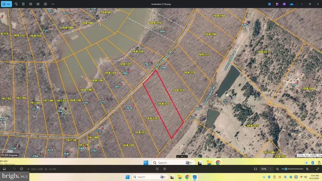Open Task View on the taskbar
Image resolution: width=322 pixels, height=181 pixels.
pyautogui.click(x=172, y=177)
